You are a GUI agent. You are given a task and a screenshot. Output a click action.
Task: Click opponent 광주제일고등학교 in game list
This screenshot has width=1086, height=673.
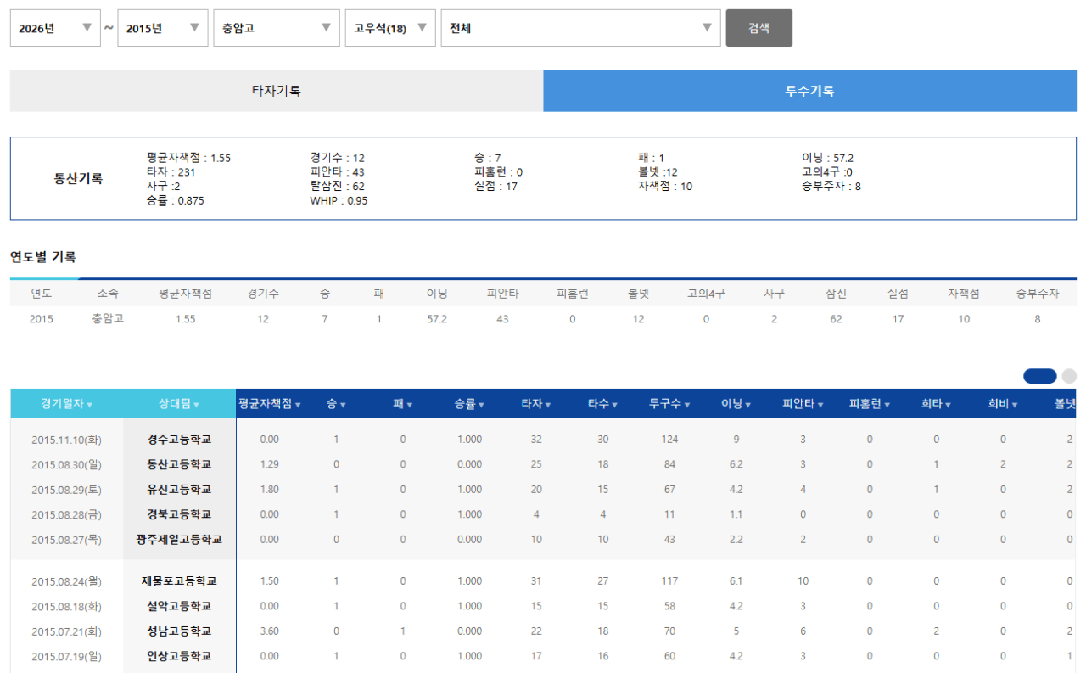pos(179,539)
